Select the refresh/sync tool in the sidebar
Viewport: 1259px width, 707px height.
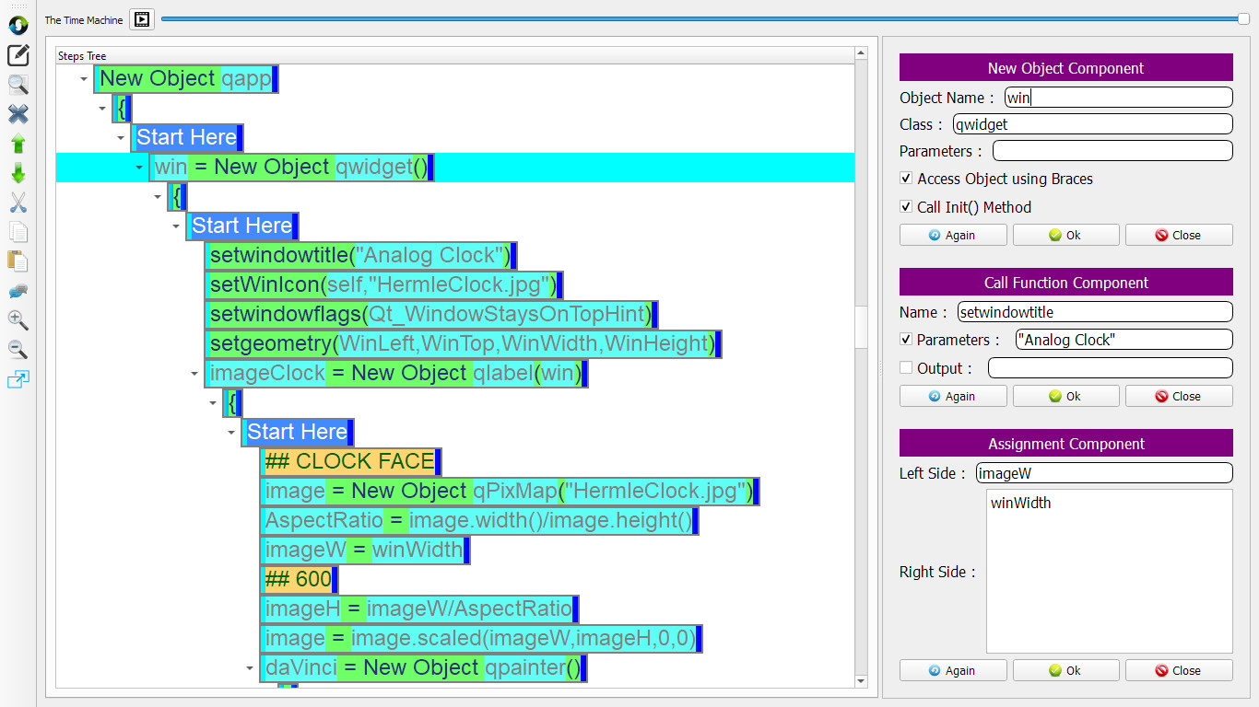click(x=17, y=25)
